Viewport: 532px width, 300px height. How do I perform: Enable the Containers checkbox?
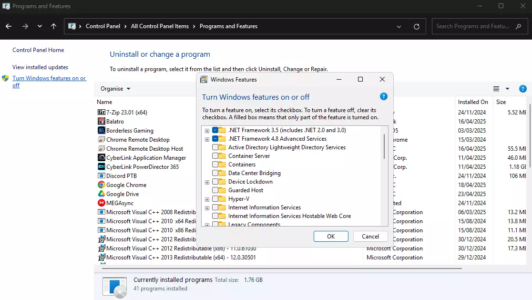215,165
